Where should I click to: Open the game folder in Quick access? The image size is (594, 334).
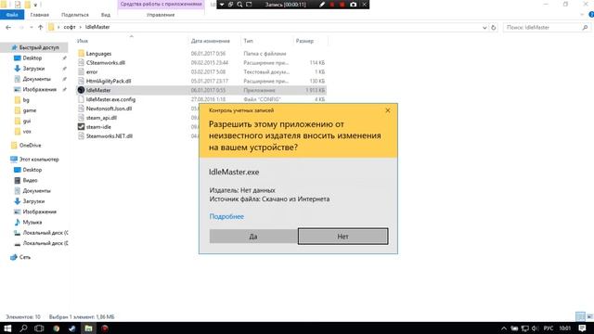[x=30, y=110]
